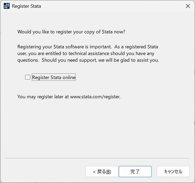Click the Stata grid icon in title bar
Screen dimensions: 195x183
6,6
